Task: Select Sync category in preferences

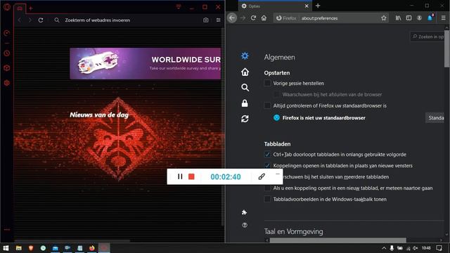Action: (245, 119)
